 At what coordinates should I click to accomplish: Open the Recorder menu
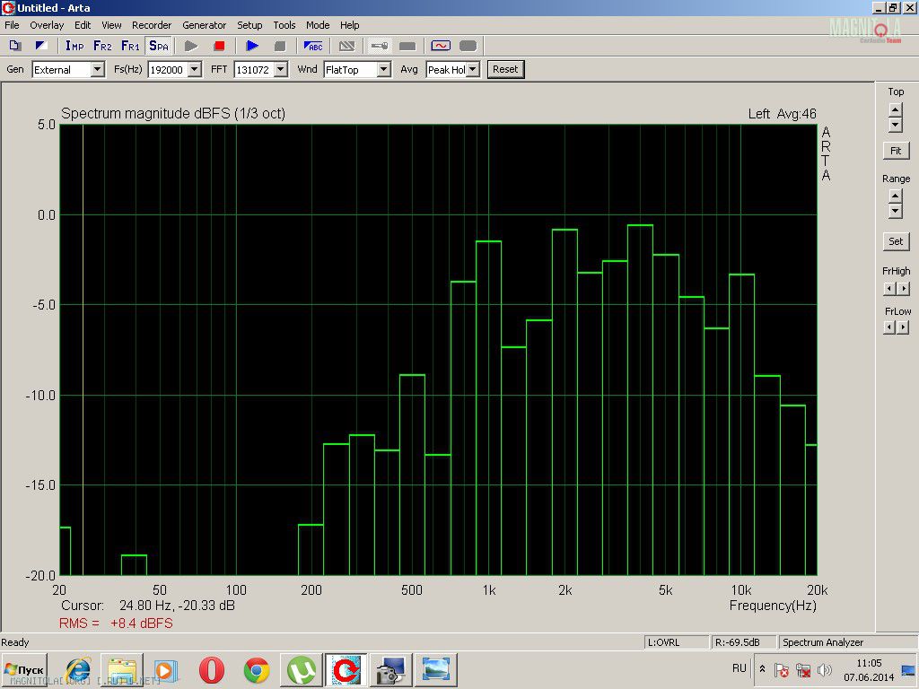152,25
